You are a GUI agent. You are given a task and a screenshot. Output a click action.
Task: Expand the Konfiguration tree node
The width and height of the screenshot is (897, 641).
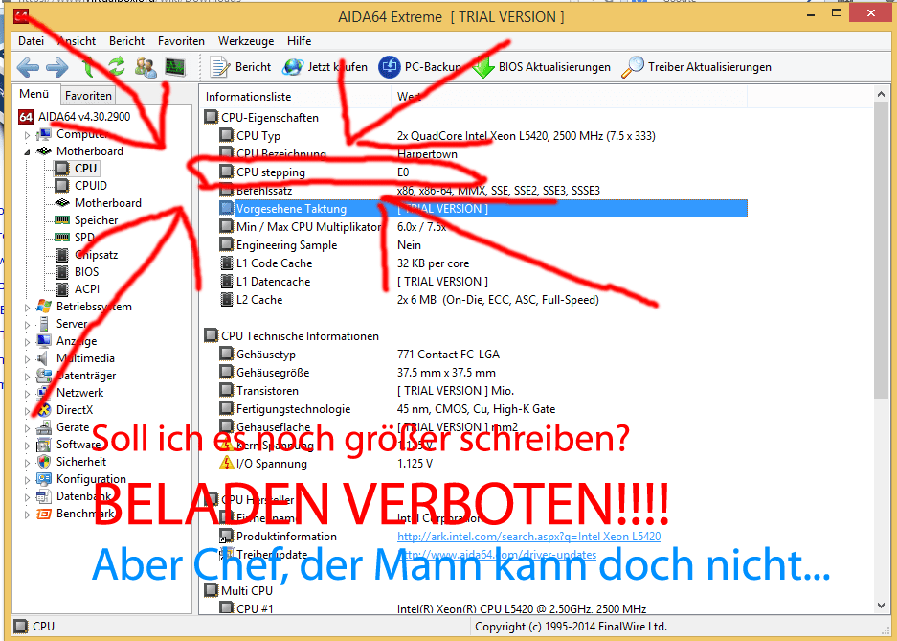(x=27, y=480)
